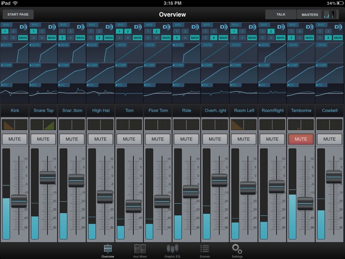Toggle MAIN assign on Kick channel
The image size is (345, 259).
click(x=23, y=38)
